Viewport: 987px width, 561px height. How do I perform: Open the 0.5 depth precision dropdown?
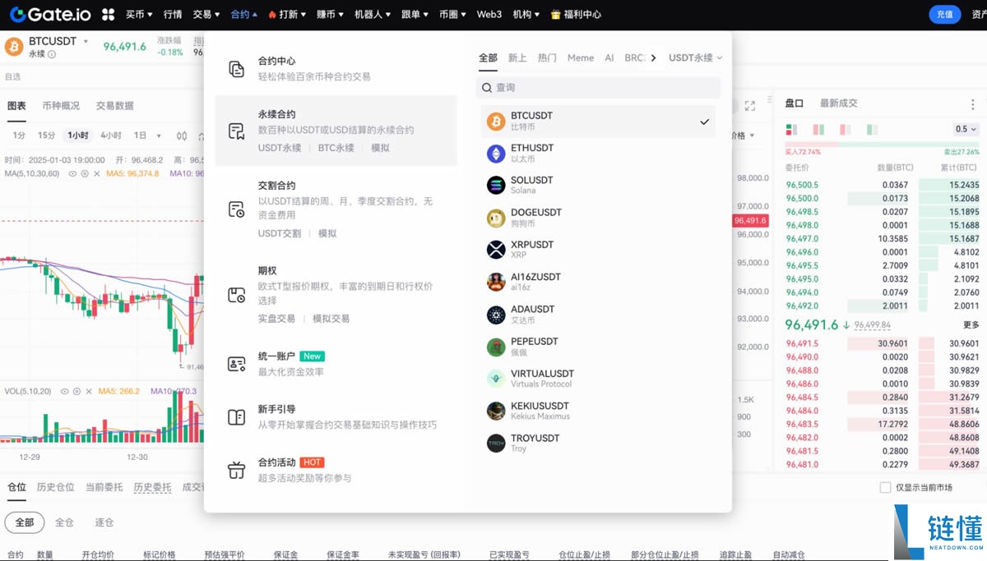point(966,129)
